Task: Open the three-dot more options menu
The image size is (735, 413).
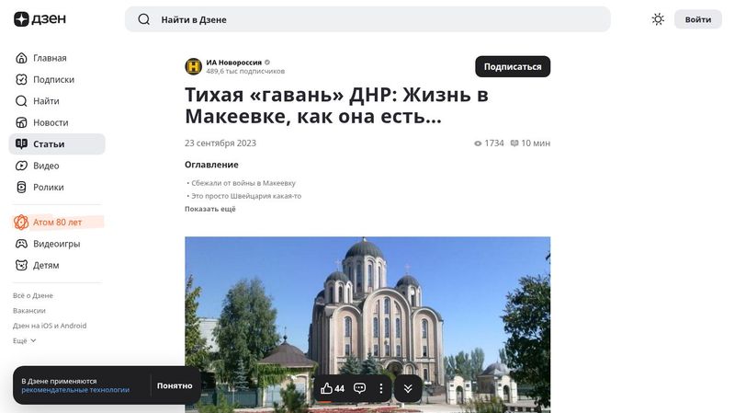Action: [x=381, y=388]
